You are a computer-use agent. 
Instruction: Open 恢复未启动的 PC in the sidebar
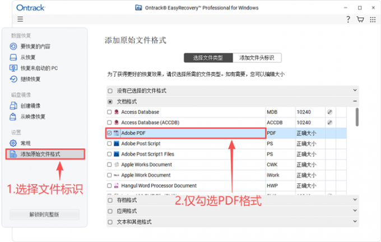pyautogui.click(x=39, y=68)
